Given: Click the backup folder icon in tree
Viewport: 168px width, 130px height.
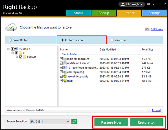Looking at the screenshot, I should [x=24, y=57].
